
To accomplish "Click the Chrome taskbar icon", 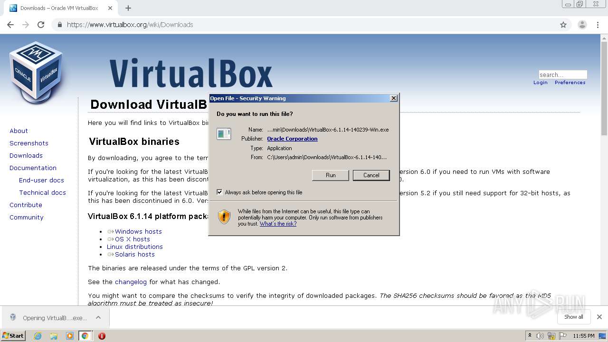I will pos(85,336).
